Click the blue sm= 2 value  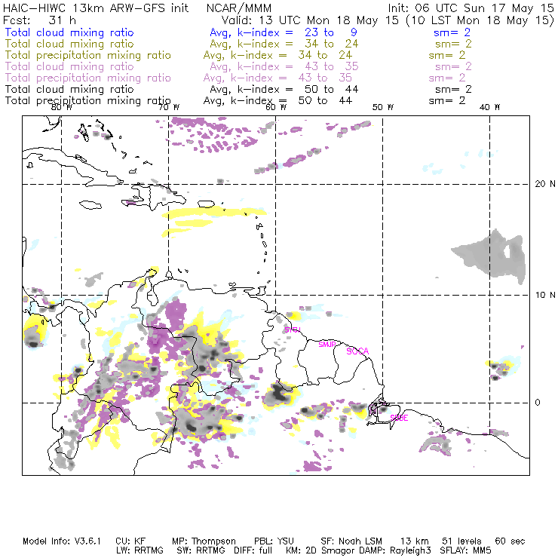[452, 32]
